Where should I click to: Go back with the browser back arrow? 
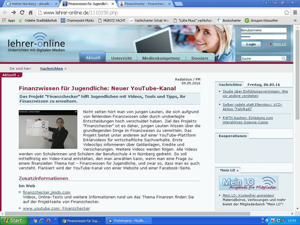tap(5, 13)
